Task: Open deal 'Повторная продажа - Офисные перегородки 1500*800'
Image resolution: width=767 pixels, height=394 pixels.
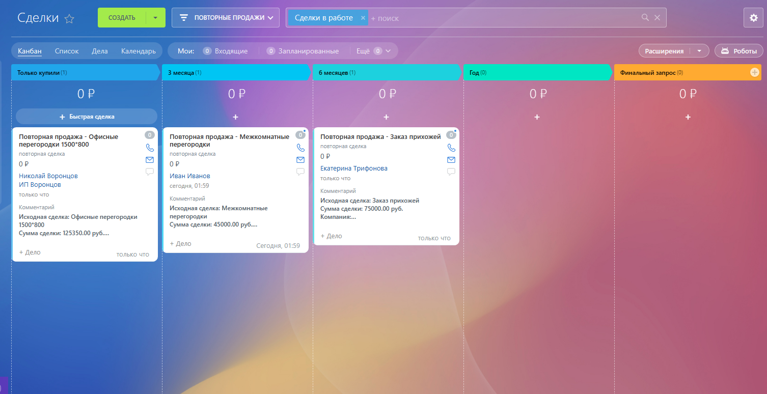Action: (69, 140)
